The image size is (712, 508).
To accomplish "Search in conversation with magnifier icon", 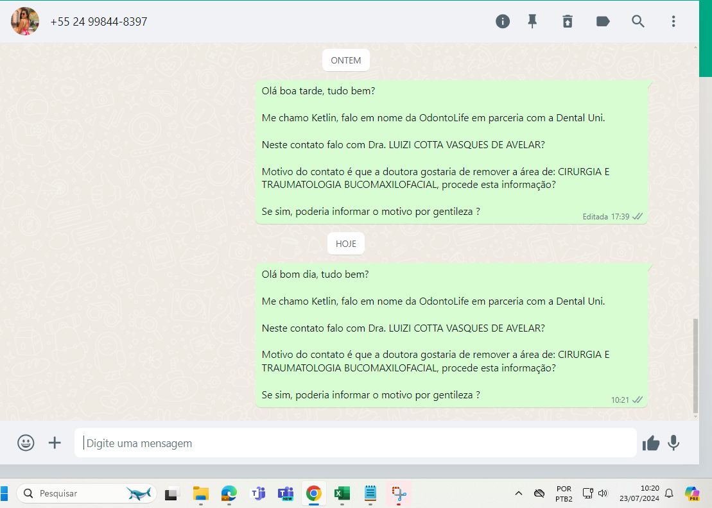I will tap(638, 21).
